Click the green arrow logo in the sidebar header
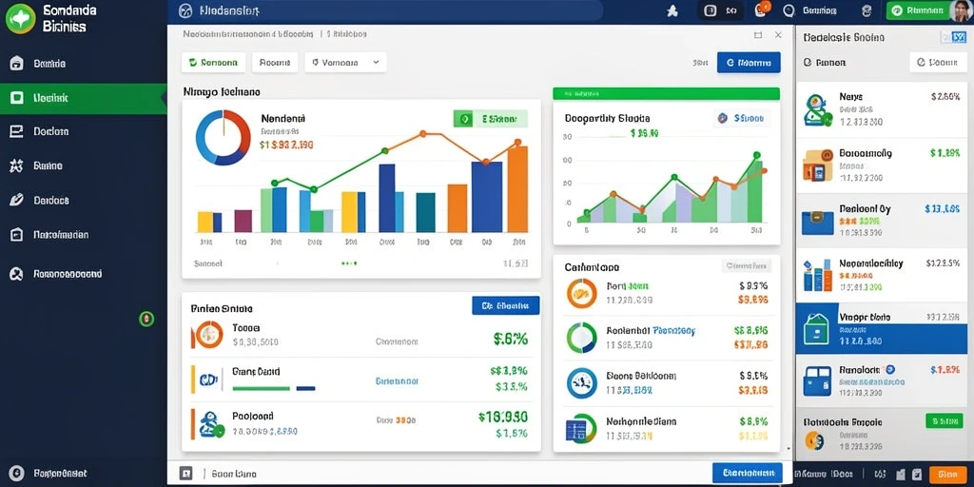The width and height of the screenshot is (974, 487). click(20, 19)
